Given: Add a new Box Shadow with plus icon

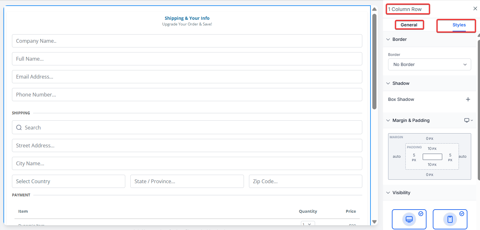Looking at the screenshot, I should pos(468,99).
